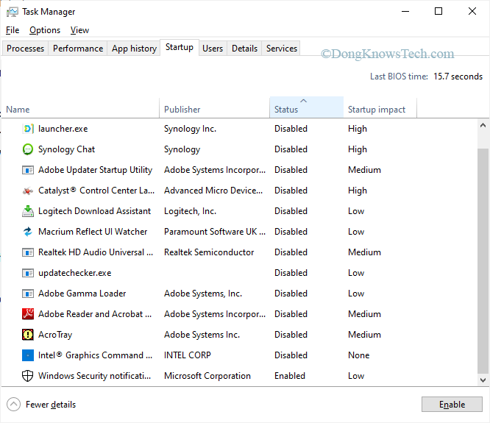The width and height of the screenshot is (490, 423).
Task: Click the Windows Security shield icon
Action: click(28, 376)
